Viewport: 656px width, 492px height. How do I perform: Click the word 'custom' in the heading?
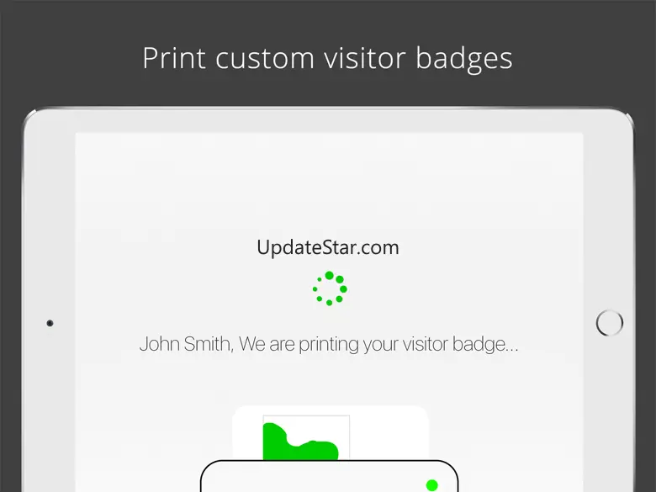265,58
